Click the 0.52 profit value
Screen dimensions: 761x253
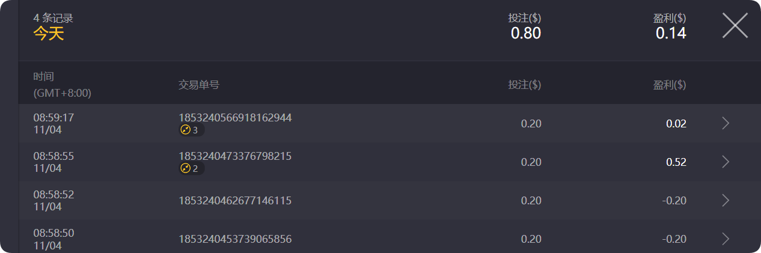click(676, 162)
